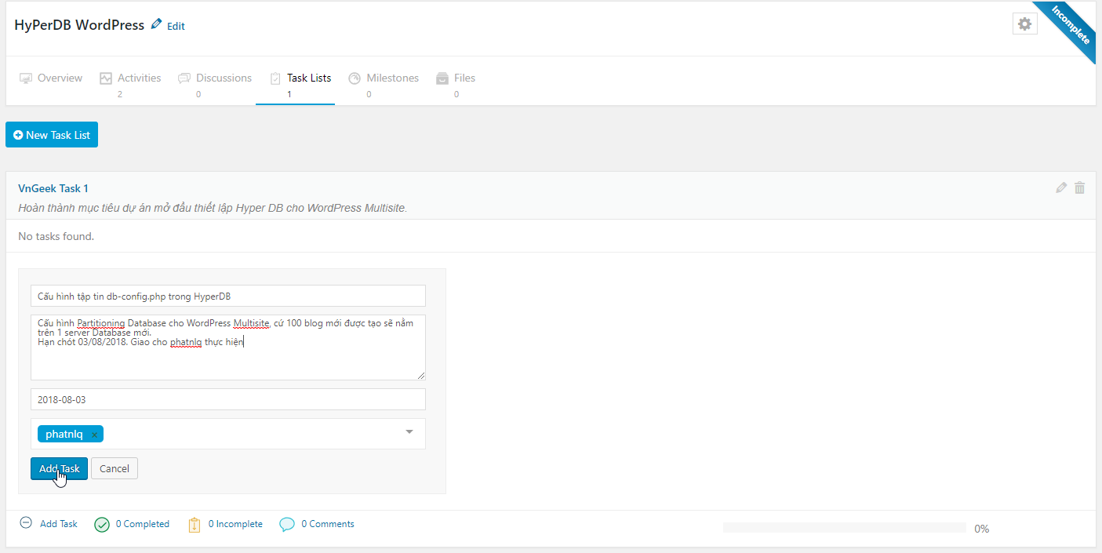Click the Files archive icon
Screen dimensions: 1102x553
442,78
